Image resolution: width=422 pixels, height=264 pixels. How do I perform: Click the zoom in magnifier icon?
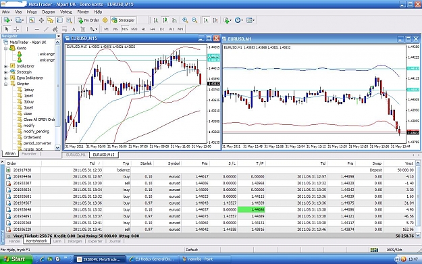[x=185, y=20]
